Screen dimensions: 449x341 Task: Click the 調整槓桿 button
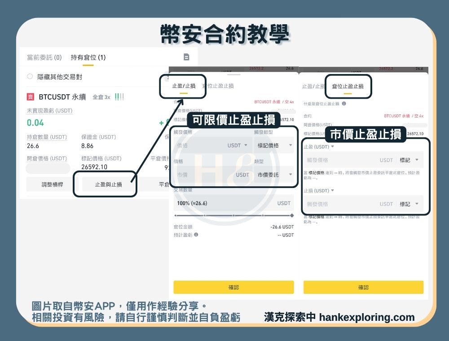pos(52,184)
